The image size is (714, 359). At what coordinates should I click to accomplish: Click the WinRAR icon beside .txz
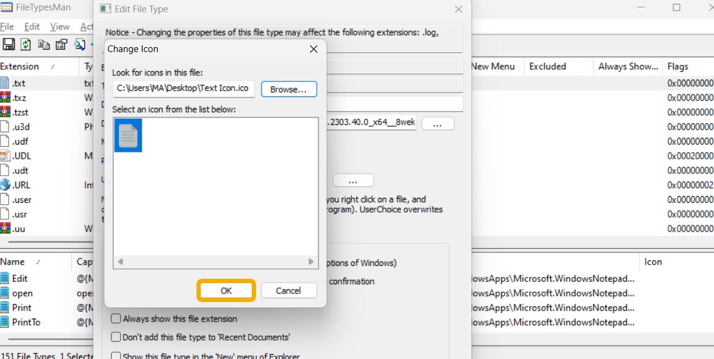(x=6, y=97)
